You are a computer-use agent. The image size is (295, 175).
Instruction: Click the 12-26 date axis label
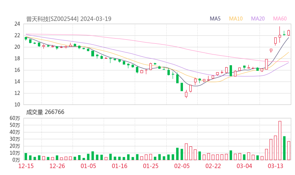tap(57, 166)
